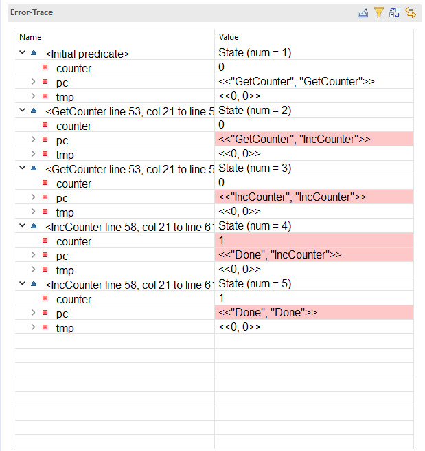Click the tmp value <<0, 0>> in State 2
The height and width of the screenshot is (451, 425).
coord(240,153)
